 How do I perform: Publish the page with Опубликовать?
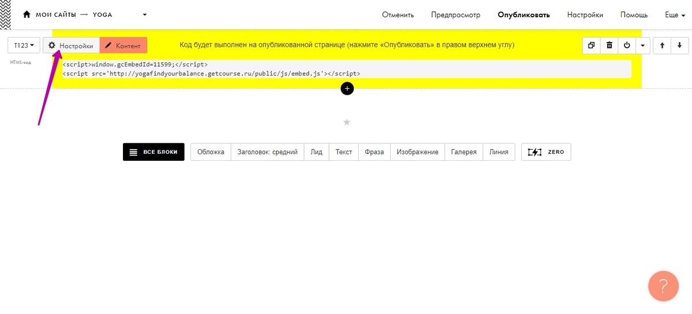coord(523,15)
